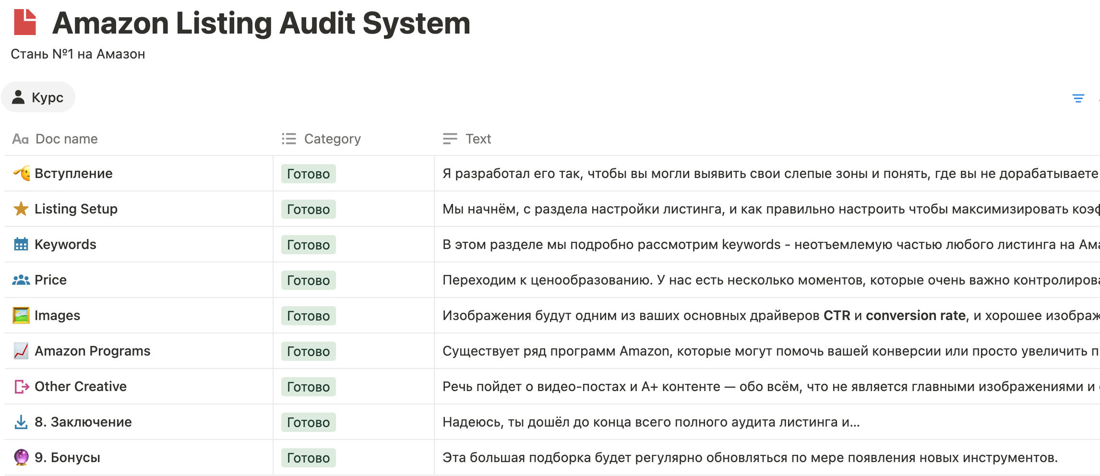1100x476 pixels.
Task: Click the people icon next to Price
Action: [21, 280]
